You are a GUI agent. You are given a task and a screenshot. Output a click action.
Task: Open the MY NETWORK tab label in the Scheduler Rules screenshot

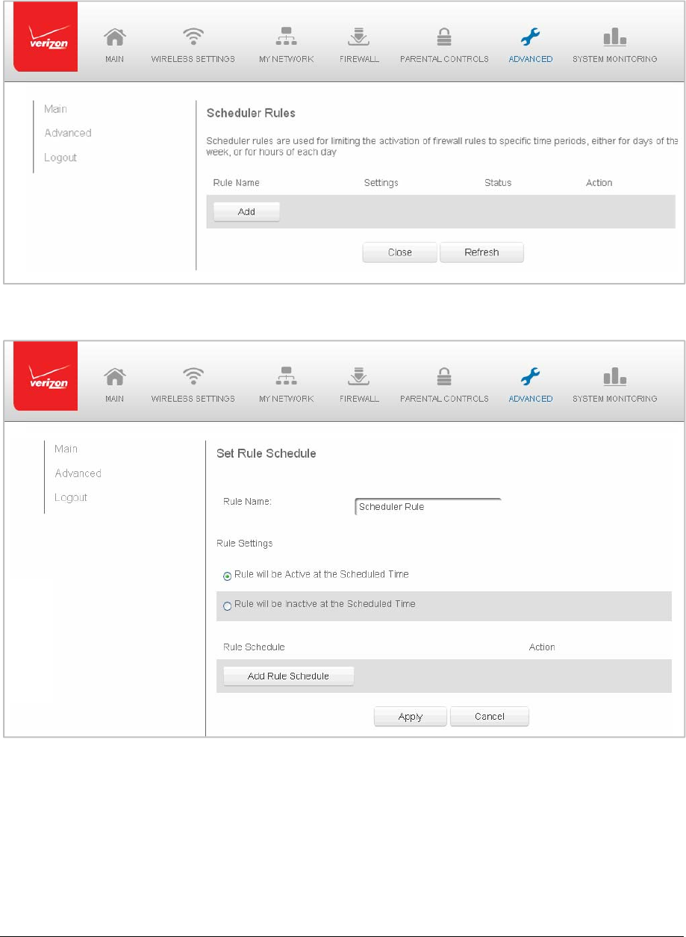[x=287, y=59]
